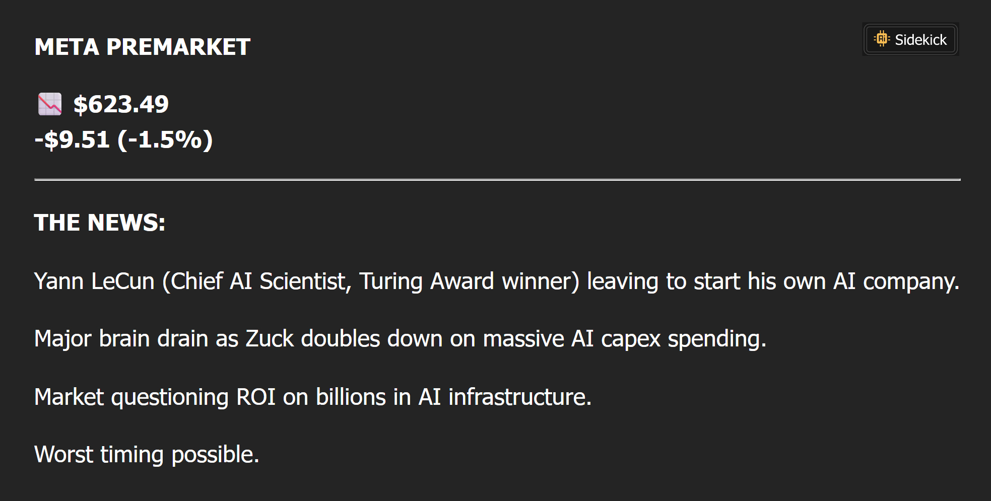Click the phrase Major brain drain
Screen dimensions: 991x501
pos(121,338)
